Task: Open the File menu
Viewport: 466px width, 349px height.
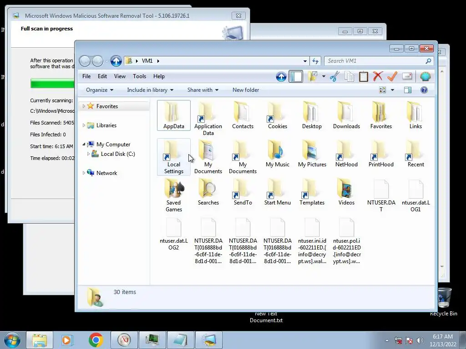Action: tap(86, 76)
